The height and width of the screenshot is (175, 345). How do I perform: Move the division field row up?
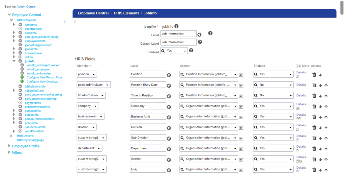[x=326, y=128]
